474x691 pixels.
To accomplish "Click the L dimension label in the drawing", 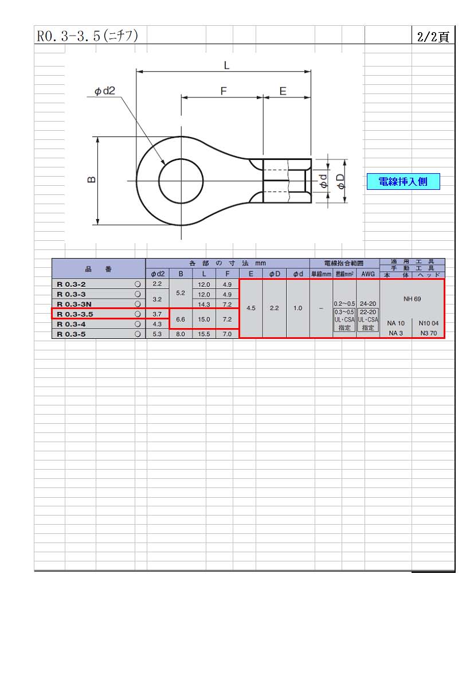I will pos(226,66).
